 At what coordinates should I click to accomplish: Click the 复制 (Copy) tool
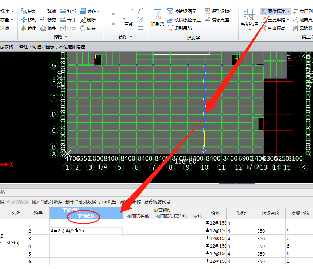click(x=28, y=11)
